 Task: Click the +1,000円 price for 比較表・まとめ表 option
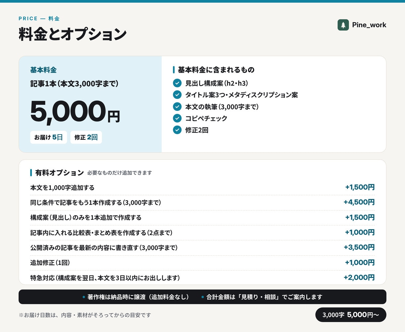click(360, 232)
